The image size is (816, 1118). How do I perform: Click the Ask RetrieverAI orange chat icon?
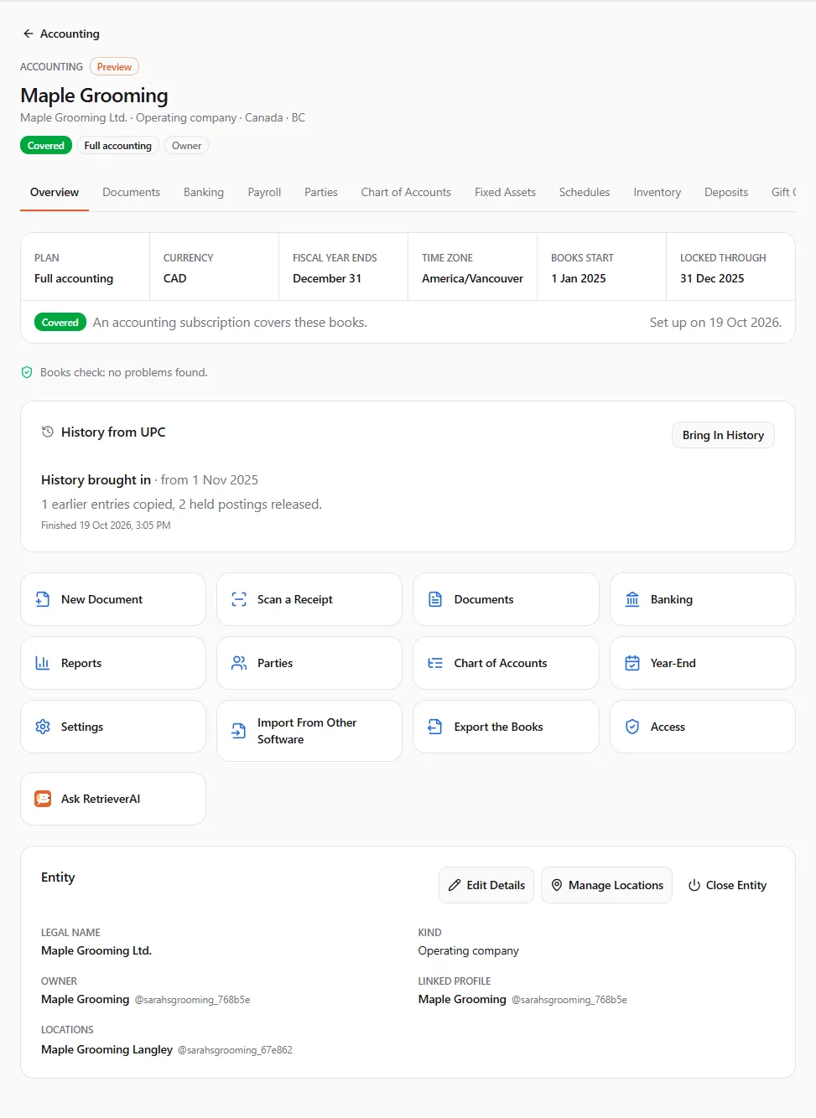coord(43,799)
